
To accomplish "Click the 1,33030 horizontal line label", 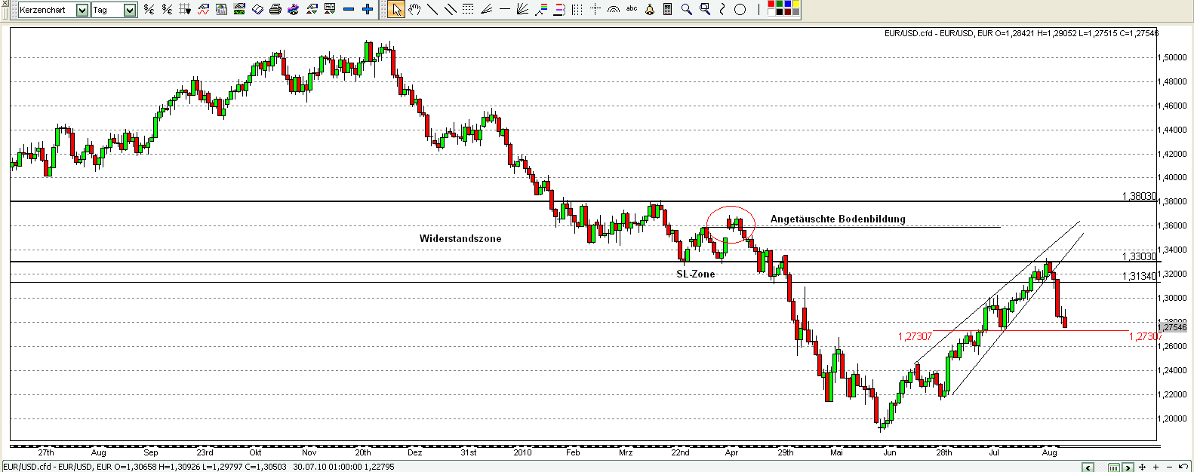I will click(1139, 256).
